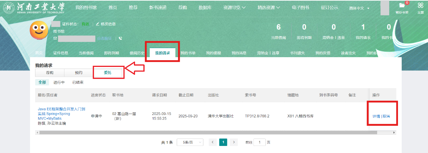Filter requests by 已结束
428x153 pixels.
(x=78, y=82)
